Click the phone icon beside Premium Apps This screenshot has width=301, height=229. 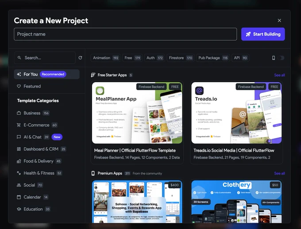coord(93,173)
